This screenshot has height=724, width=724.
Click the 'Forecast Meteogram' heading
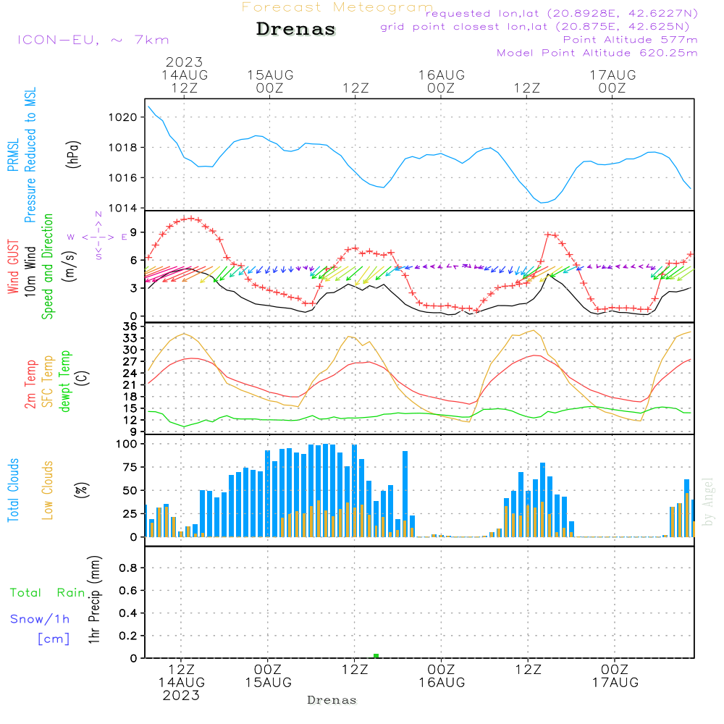point(337,7)
